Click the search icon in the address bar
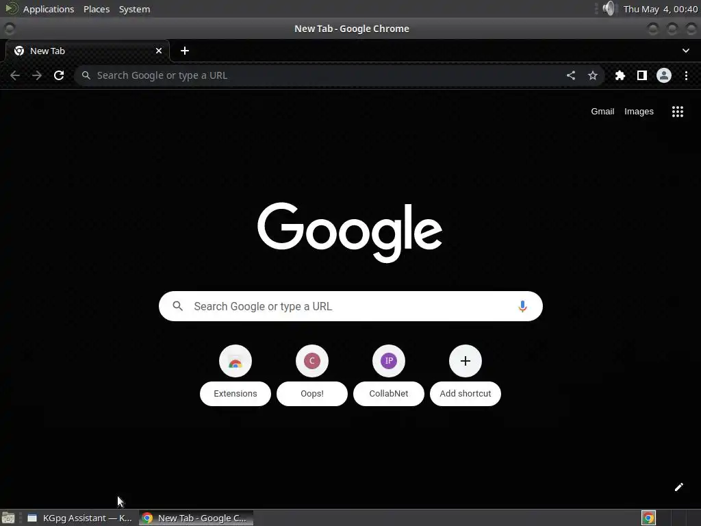This screenshot has width=701, height=526. click(x=86, y=75)
